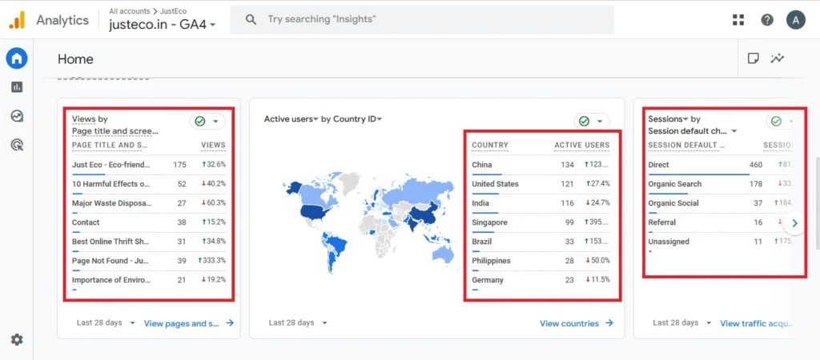Click the Organic Social channel row

pos(720,203)
